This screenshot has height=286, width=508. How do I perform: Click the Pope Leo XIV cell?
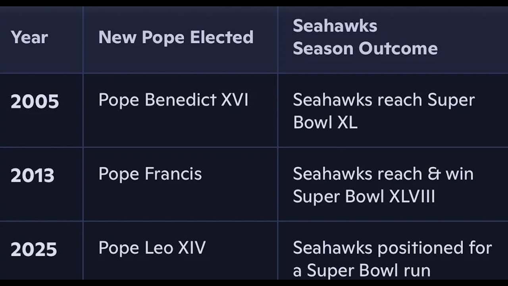152,248
